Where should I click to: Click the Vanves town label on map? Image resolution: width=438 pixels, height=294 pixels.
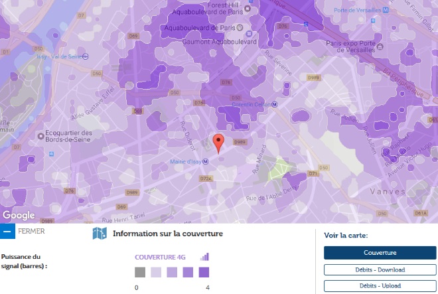tap(386, 190)
